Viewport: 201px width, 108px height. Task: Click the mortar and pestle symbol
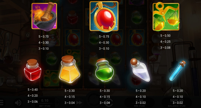(x=44, y=16)
